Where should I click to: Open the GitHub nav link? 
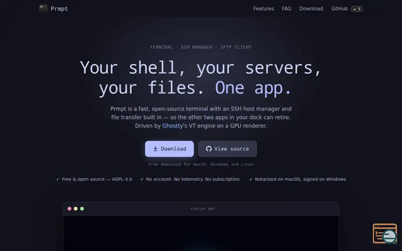(339, 9)
